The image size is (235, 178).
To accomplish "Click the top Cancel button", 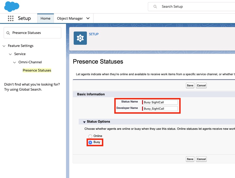I will point(201,85).
